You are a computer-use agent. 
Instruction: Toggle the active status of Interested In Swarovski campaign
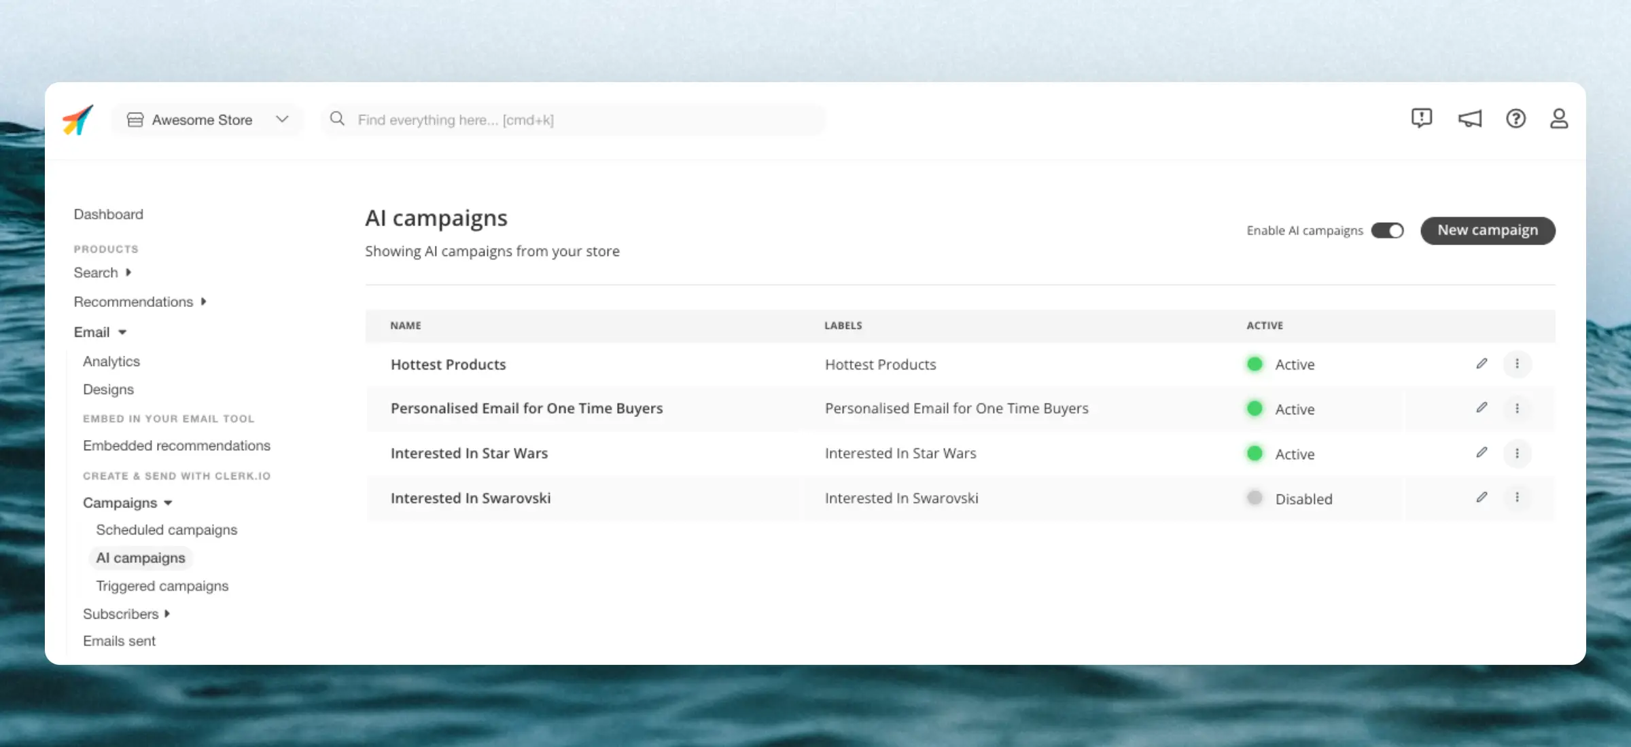coord(1255,498)
